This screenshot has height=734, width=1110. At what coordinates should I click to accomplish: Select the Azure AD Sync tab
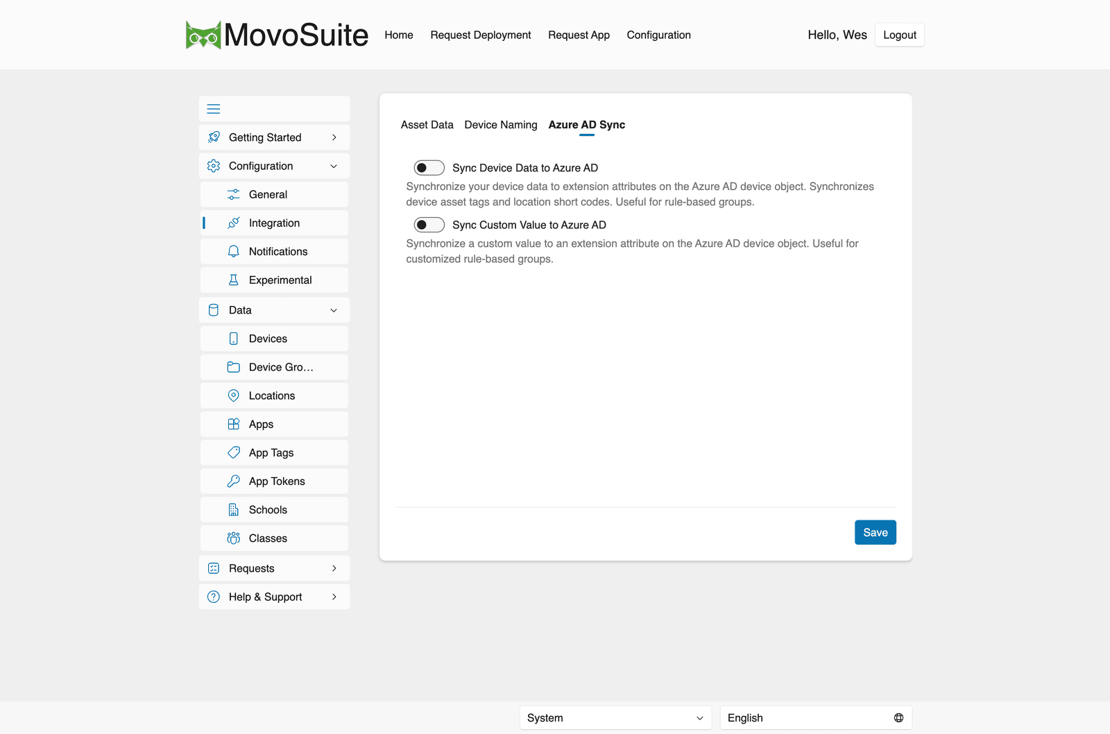tap(587, 125)
